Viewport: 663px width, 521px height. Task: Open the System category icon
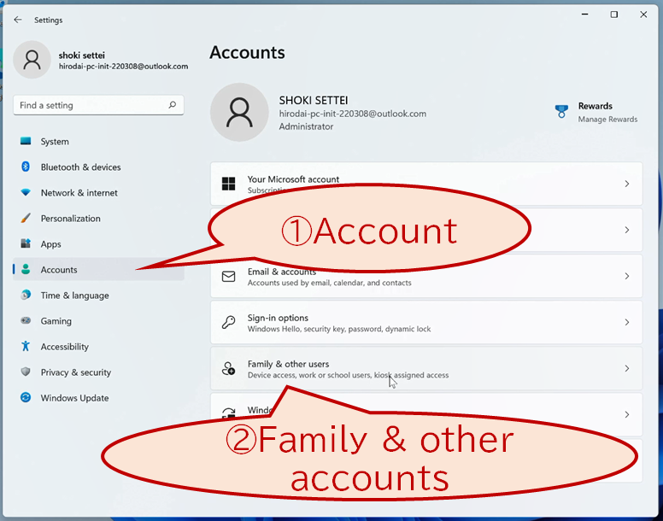(x=26, y=141)
